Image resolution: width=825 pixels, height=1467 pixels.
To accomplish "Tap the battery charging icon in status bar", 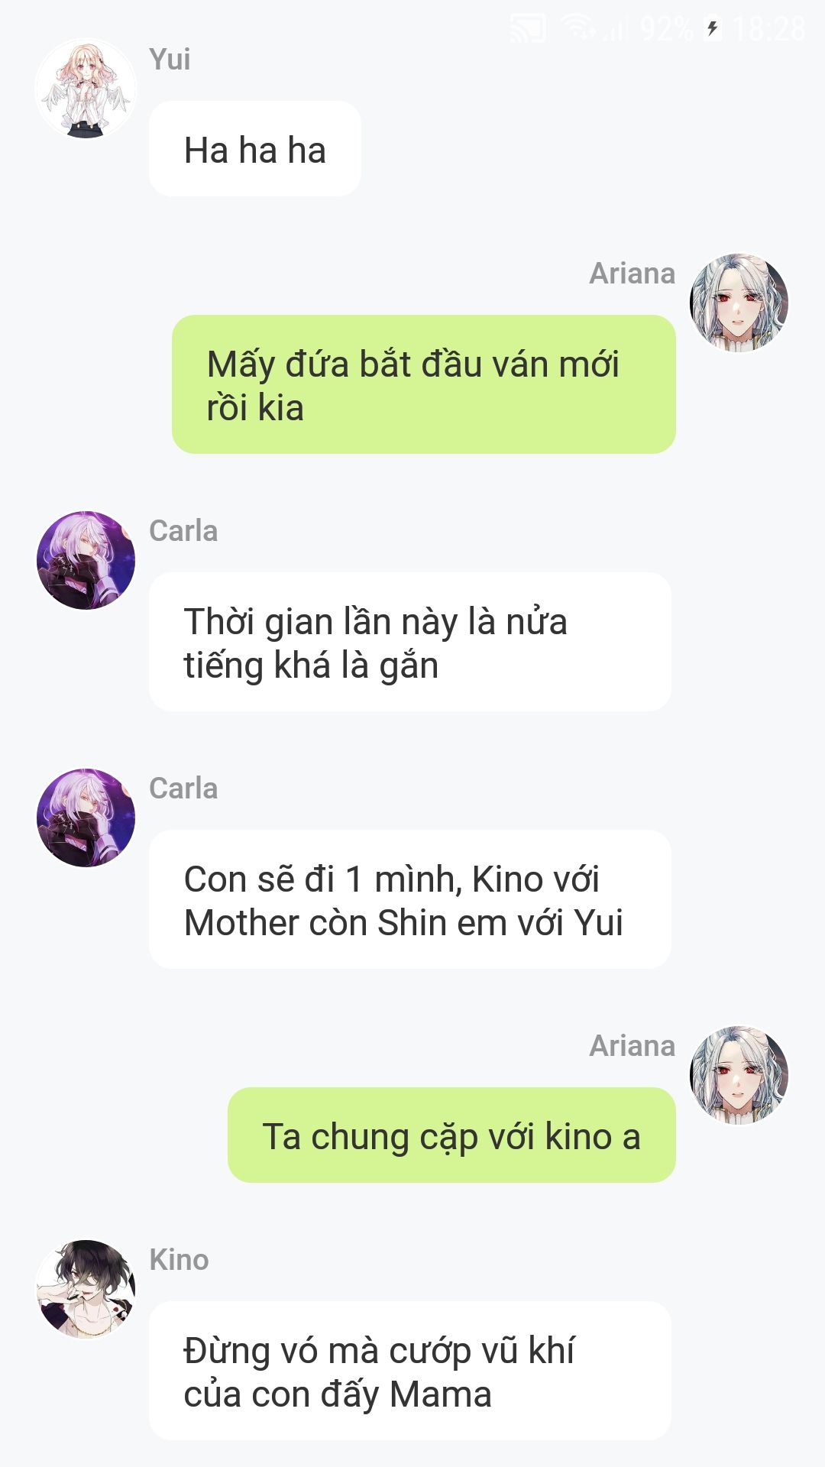I will (x=713, y=29).
